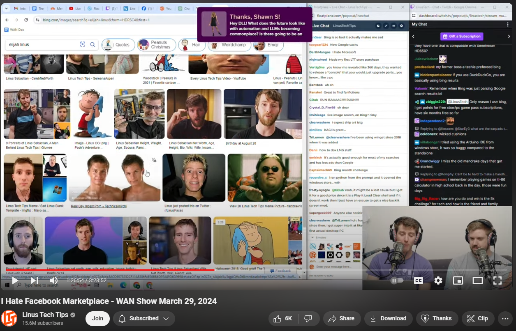Image resolution: width=516 pixels, height=331 pixels.
Task: Select the Emoji filter chip
Action: (268, 45)
